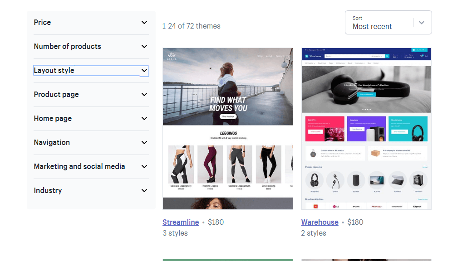Expand the Product page filter
457x261 pixels.
(91, 94)
